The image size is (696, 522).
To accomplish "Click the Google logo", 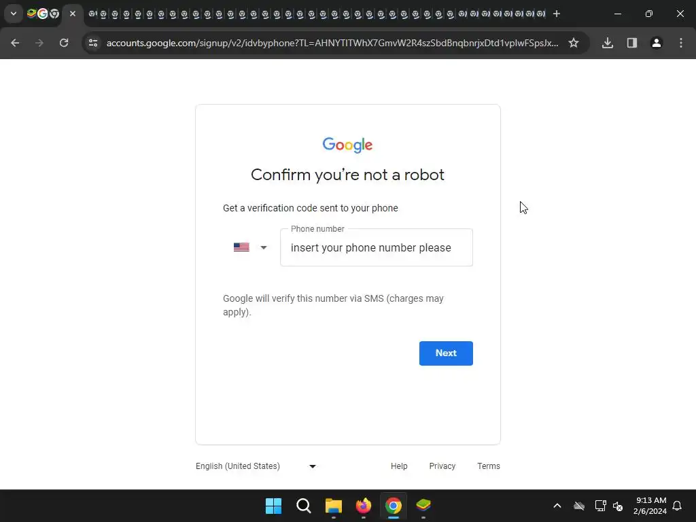I will point(347,145).
